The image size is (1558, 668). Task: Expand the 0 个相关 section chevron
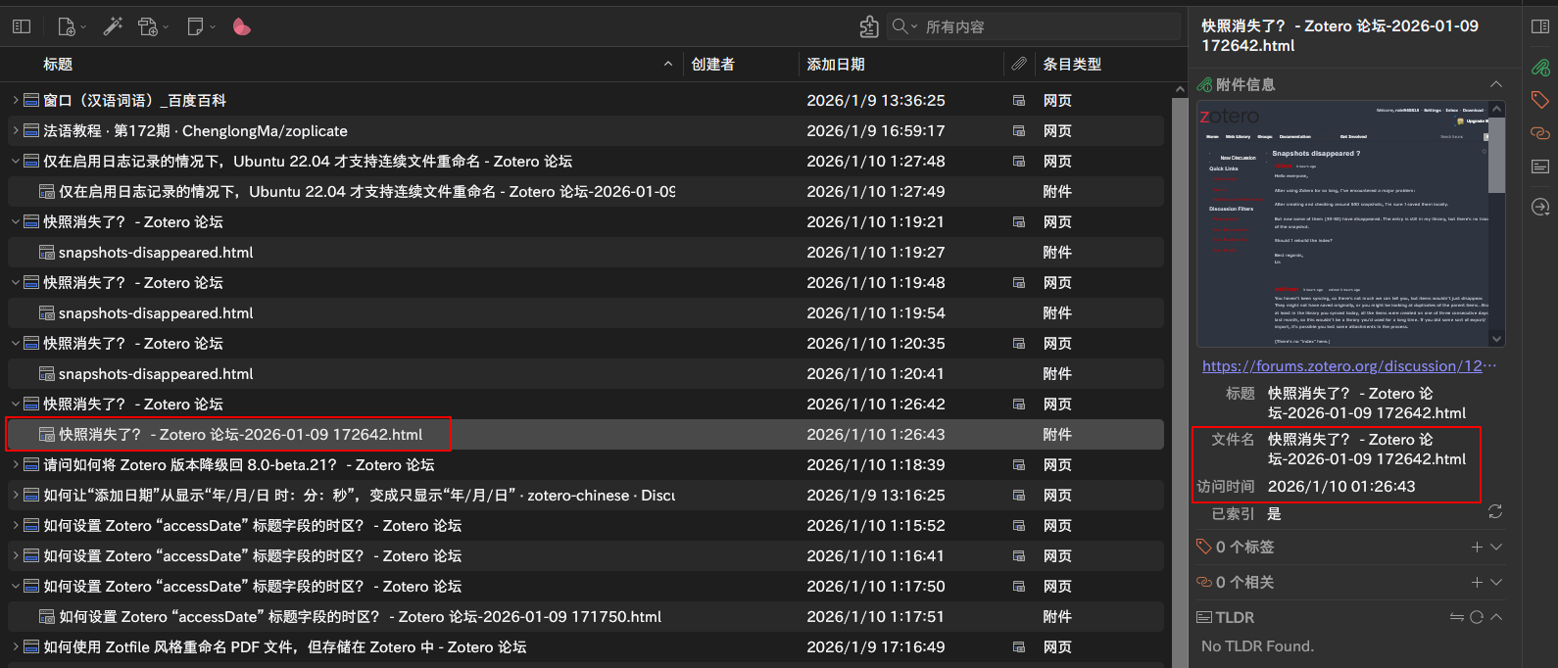point(1496,582)
